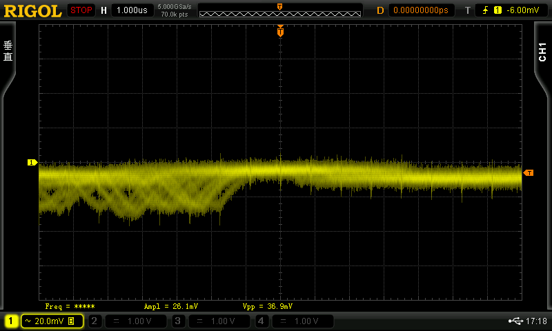This screenshot has height=331, width=552.
Task: Select the -6.00mV trigger level value
Action: (x=523, y=10)
